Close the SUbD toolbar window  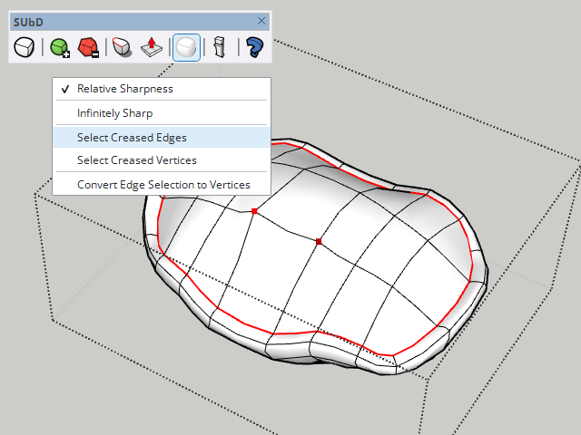click(261, 20)
